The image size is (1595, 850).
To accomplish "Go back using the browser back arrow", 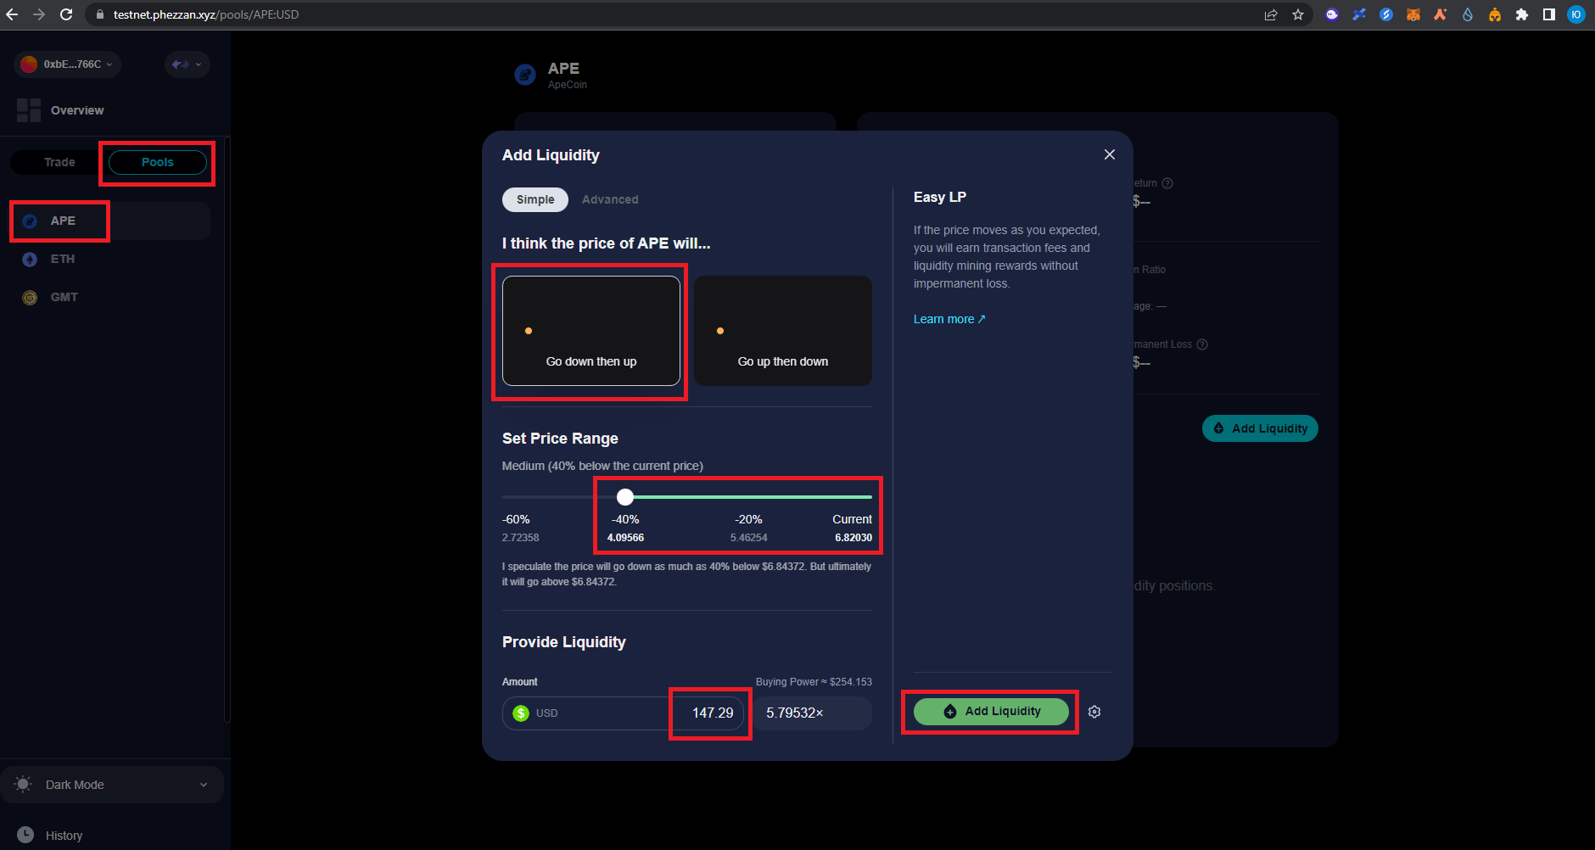I will point(12,14).
